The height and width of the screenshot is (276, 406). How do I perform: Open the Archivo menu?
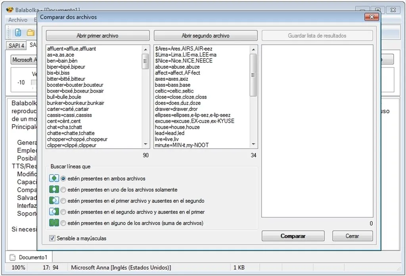(17, 20)
